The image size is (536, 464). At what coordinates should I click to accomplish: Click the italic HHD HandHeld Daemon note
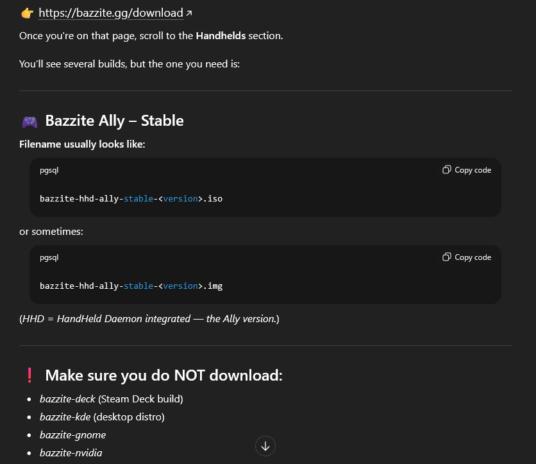pyautogui.click(x=149, y=318)
